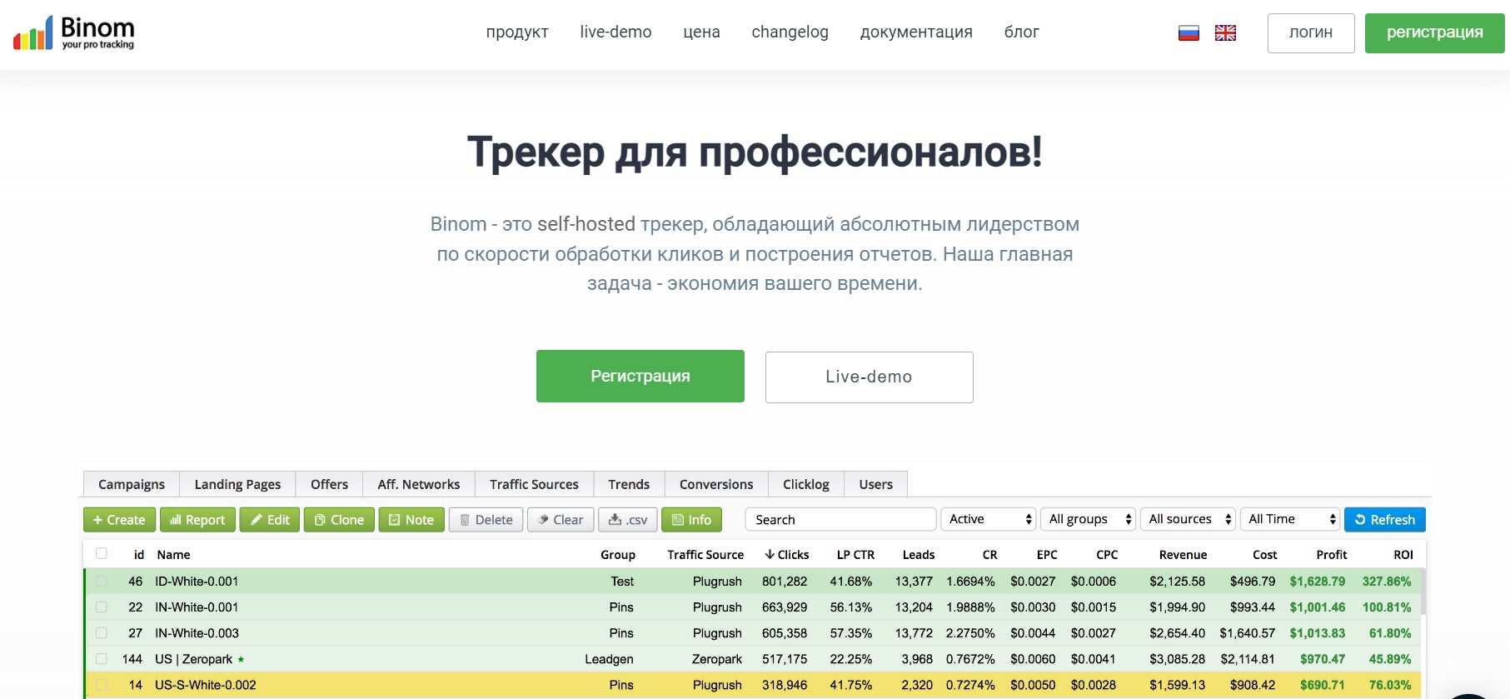Switch to the Users tab

[x=876, y=484]
